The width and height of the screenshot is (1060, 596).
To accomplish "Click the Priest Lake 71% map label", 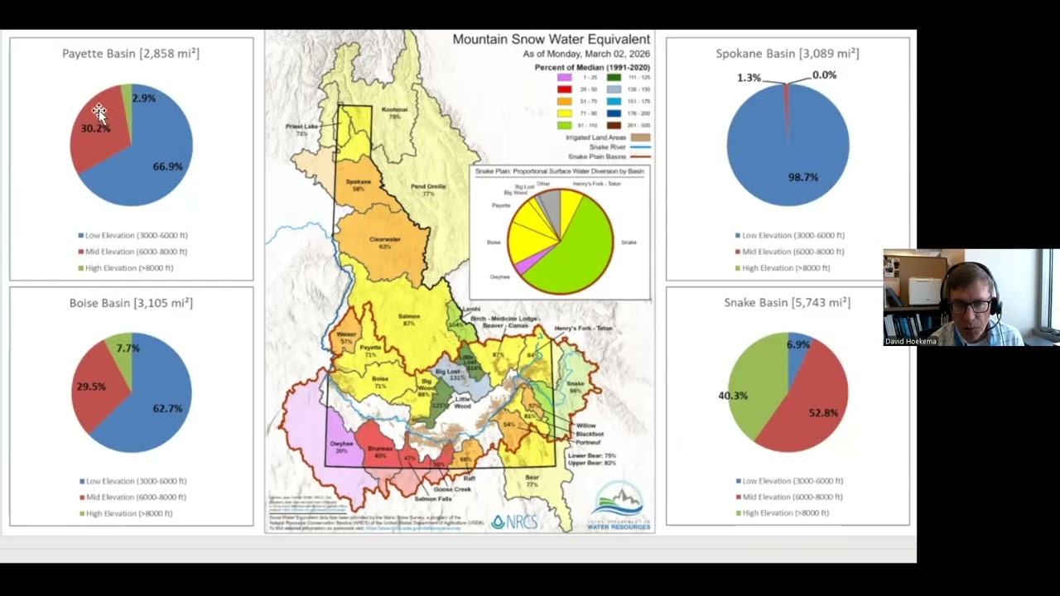I will pyautogui.click(x=302, y=130).
